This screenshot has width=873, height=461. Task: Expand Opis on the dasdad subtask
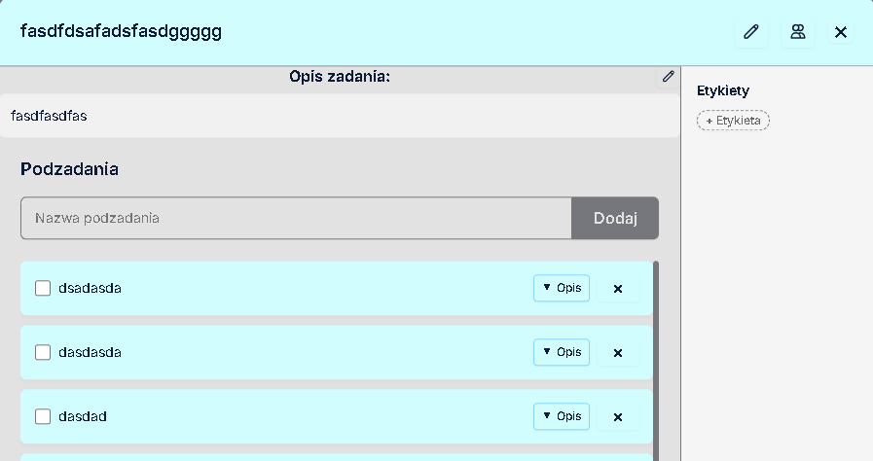[x=562, y=416]
